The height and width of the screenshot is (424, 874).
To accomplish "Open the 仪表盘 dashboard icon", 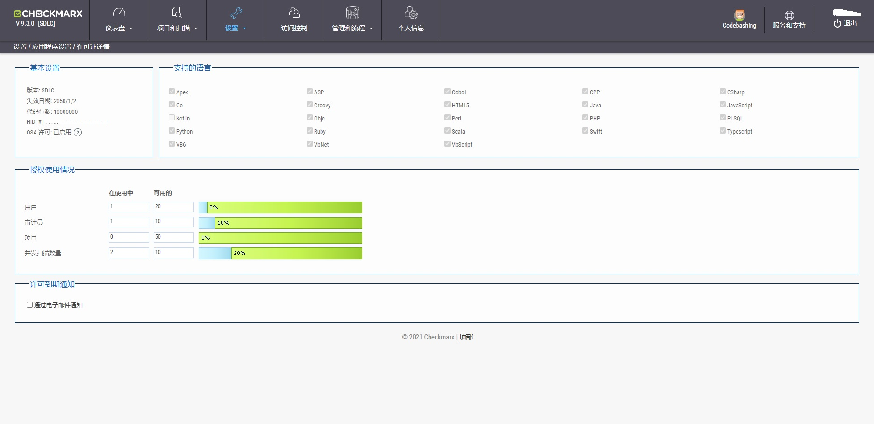I will (118, 13).
